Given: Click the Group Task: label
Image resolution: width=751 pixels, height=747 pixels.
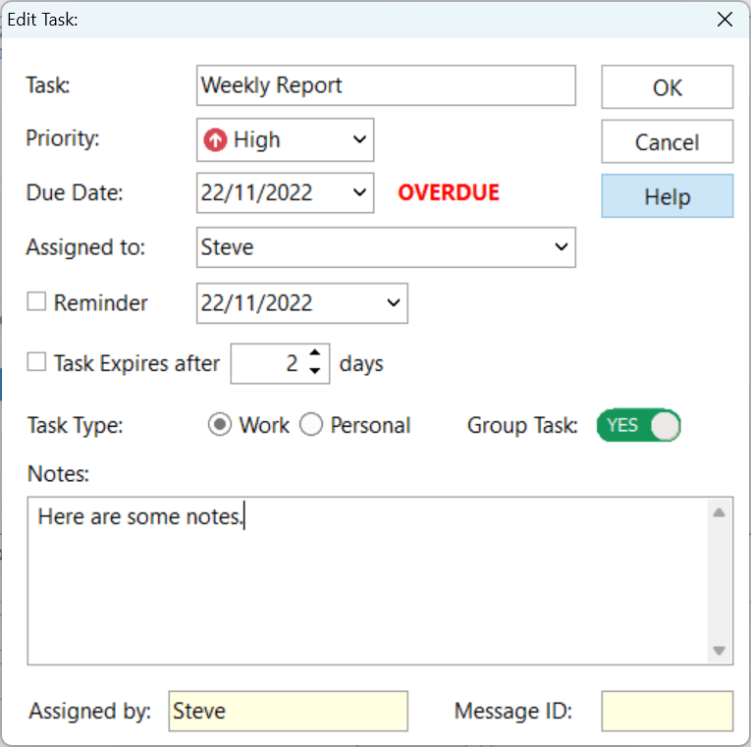Looking at the screenshot, I should tap(522, 425).
